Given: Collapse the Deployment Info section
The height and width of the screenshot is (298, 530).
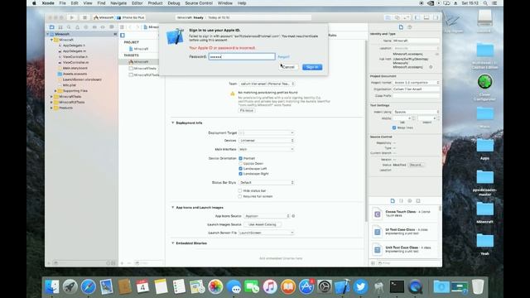Looking at the screenshot, I should [173, 123].
